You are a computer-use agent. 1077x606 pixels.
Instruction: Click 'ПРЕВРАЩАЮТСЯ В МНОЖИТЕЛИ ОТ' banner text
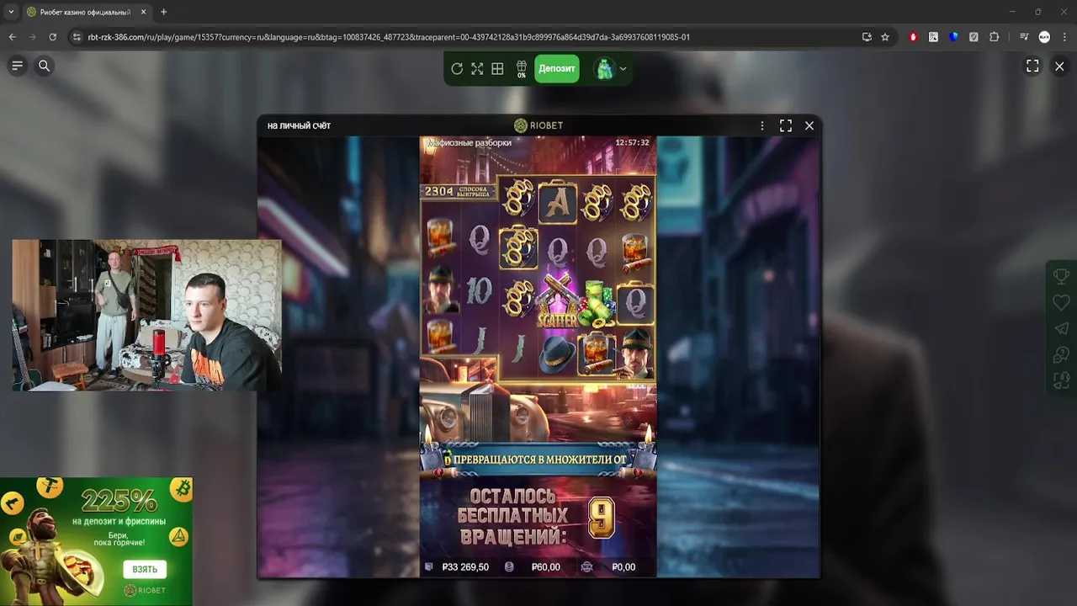540,460
